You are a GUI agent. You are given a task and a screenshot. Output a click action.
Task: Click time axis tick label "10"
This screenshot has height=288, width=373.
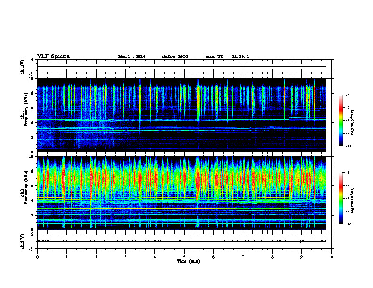click(331, 257)
